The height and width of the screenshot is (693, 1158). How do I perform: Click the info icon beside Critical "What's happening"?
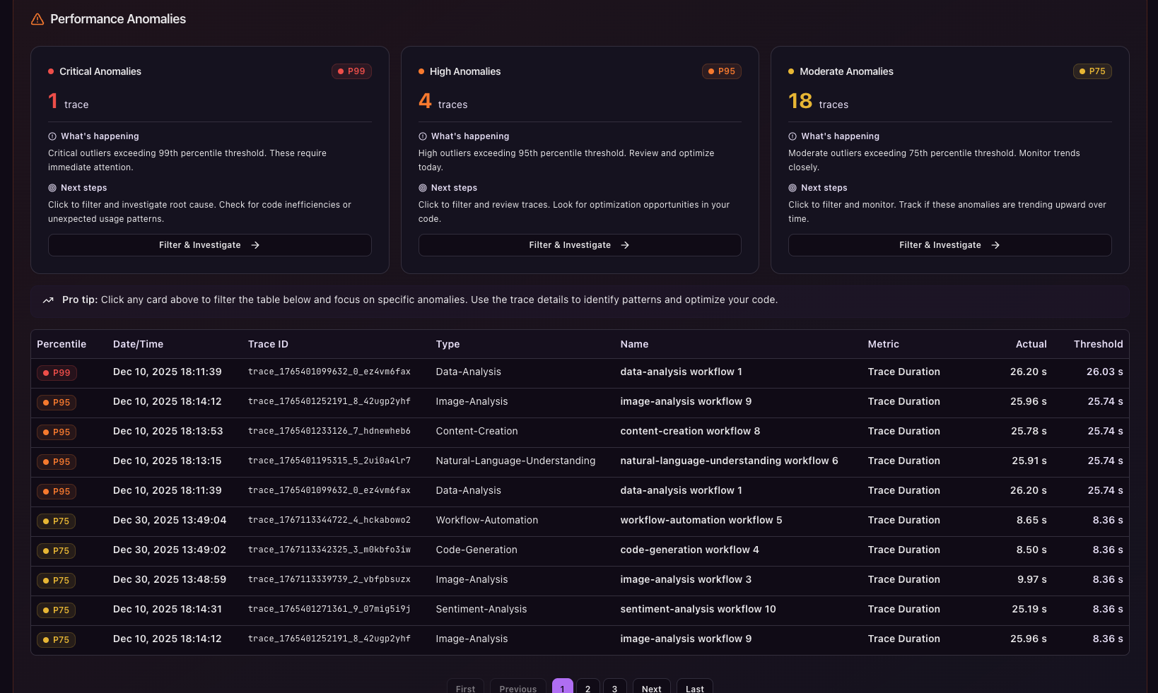click(x=52, y=136)
